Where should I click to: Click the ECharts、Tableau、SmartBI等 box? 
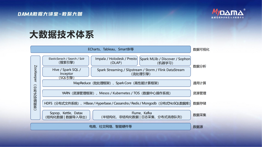pos(111,49)
